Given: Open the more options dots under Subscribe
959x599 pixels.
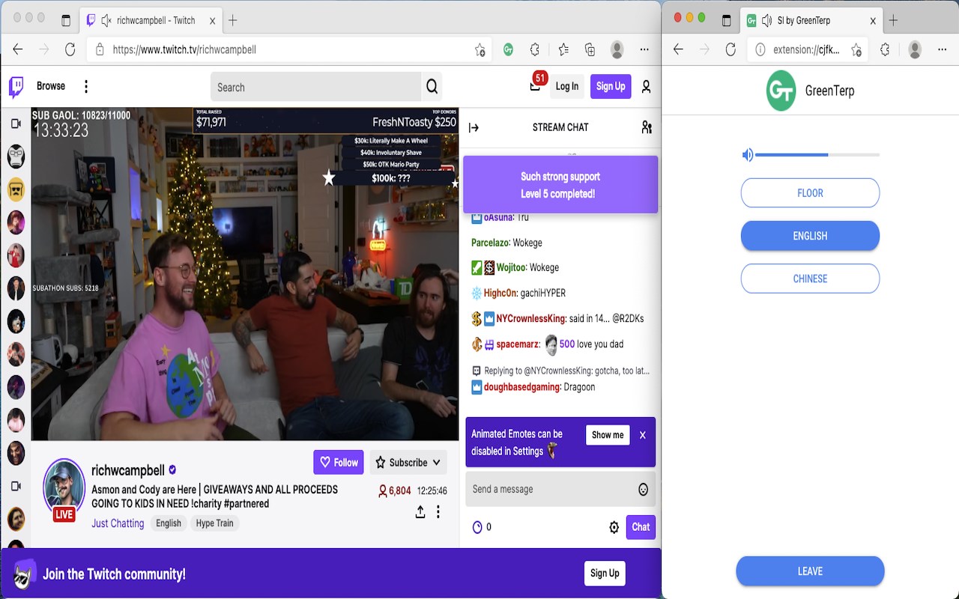Looking at the screenshot, I should [438, 511].
